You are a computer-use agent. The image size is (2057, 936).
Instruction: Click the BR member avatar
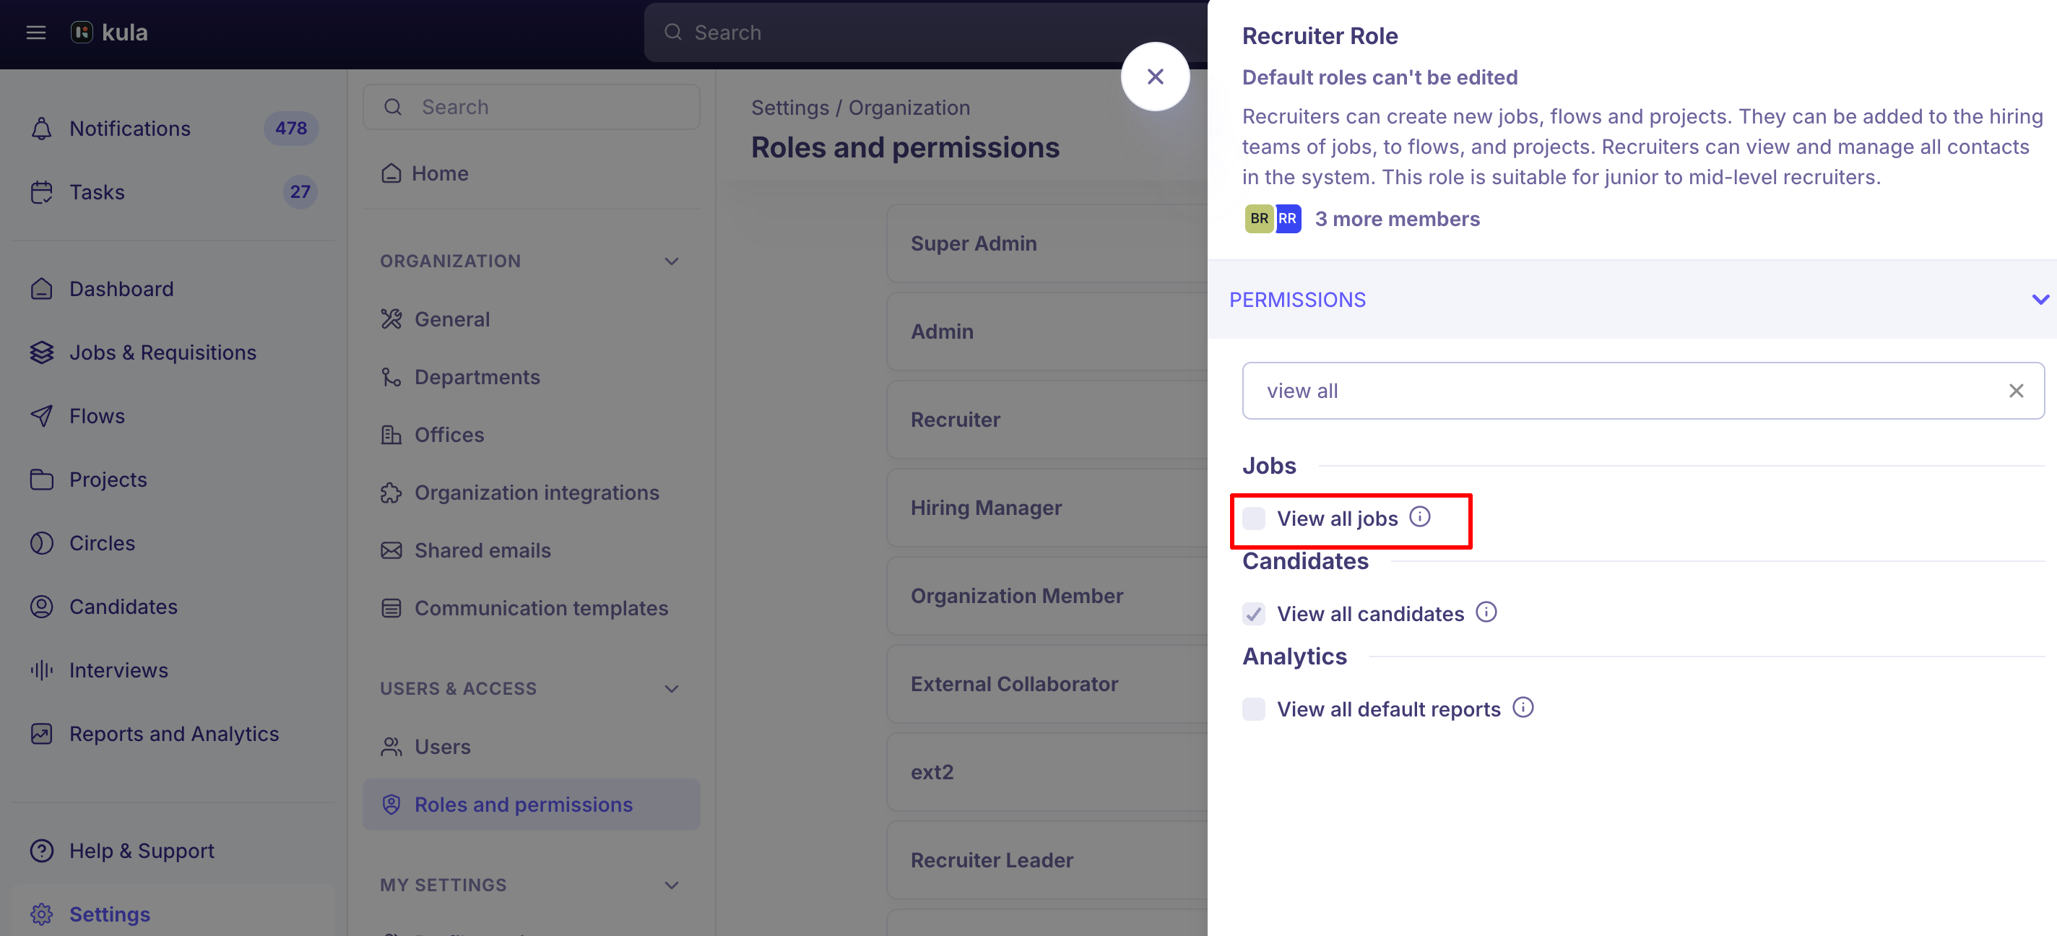[x=1258, y=219]
